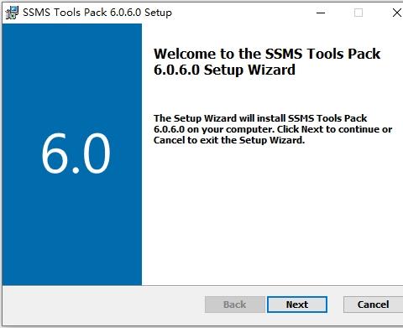The image size is (403, 328).
Task: Click the 6.0 version banner graphic
Action: (72, 154)
